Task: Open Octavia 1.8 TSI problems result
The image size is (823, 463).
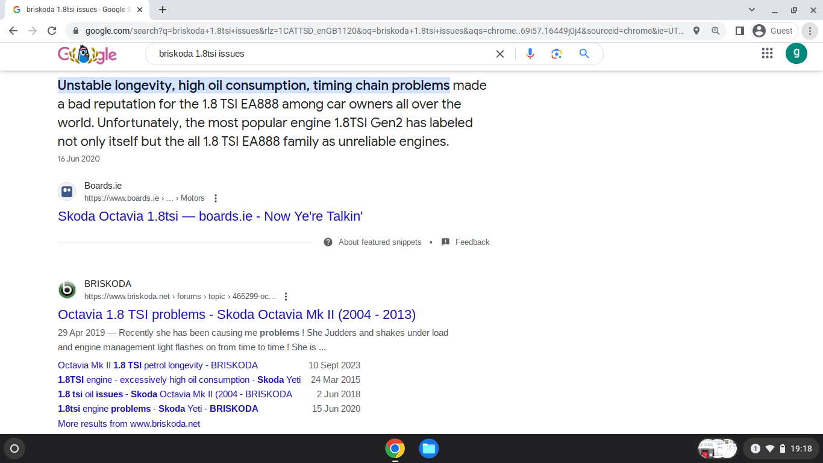Action: point(237,315)
